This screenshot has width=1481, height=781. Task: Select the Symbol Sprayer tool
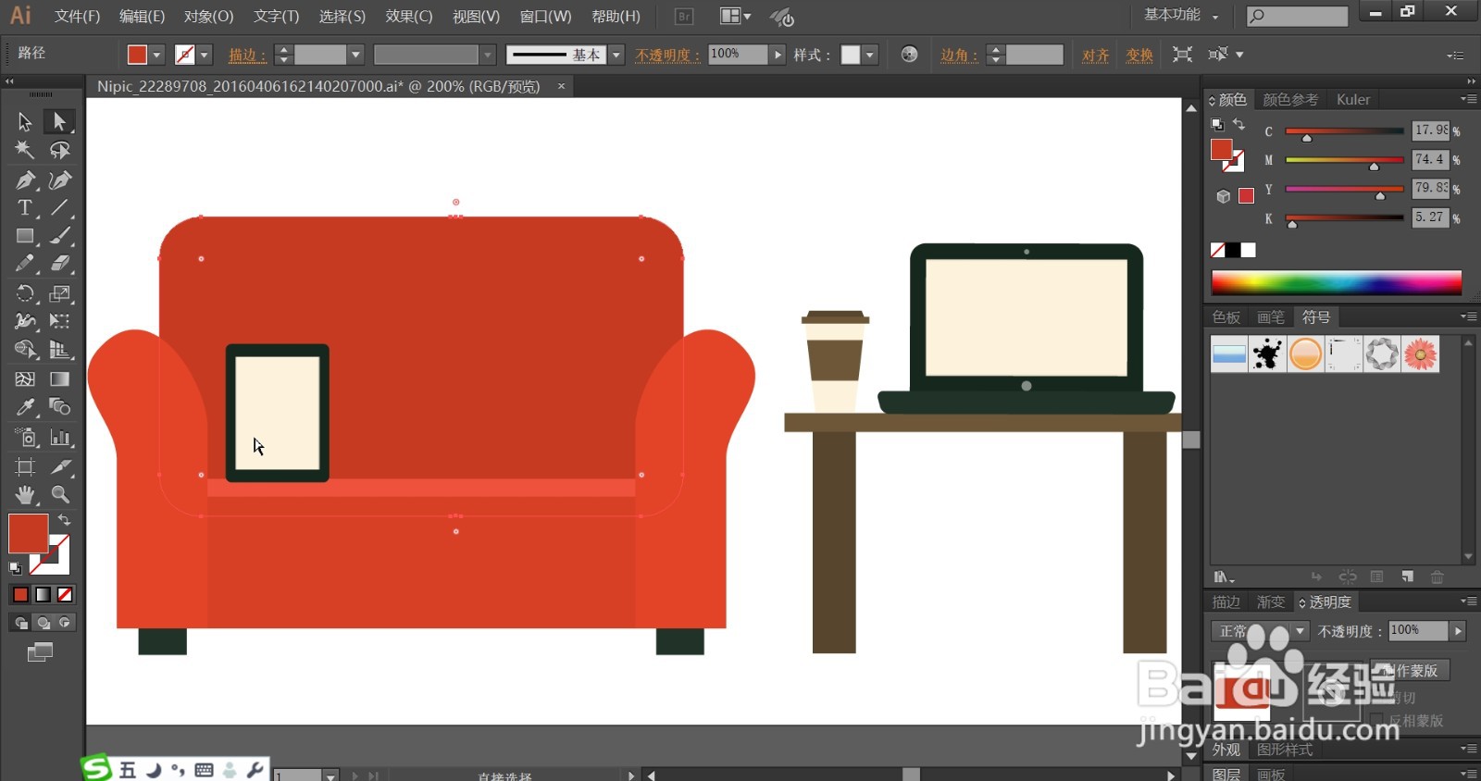pyautogui.click(x=25, y=437)
